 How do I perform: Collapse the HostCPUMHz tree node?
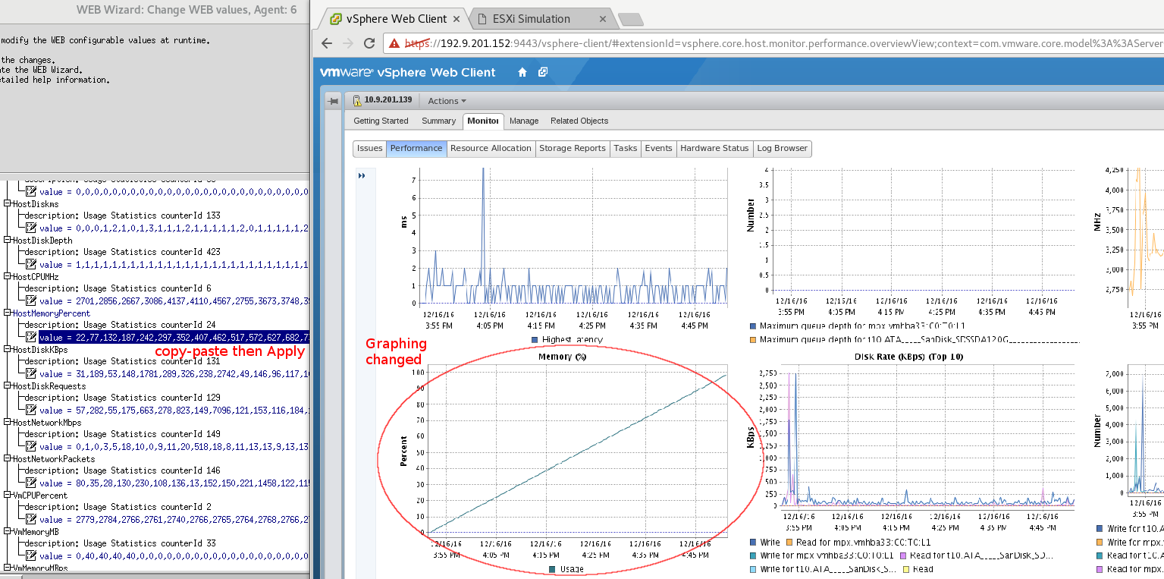[x=8, y=276]
